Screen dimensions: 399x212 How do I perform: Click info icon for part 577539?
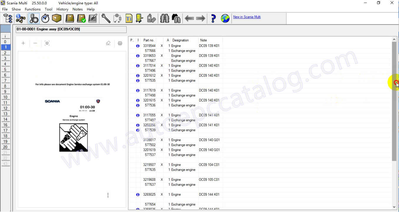138,130
